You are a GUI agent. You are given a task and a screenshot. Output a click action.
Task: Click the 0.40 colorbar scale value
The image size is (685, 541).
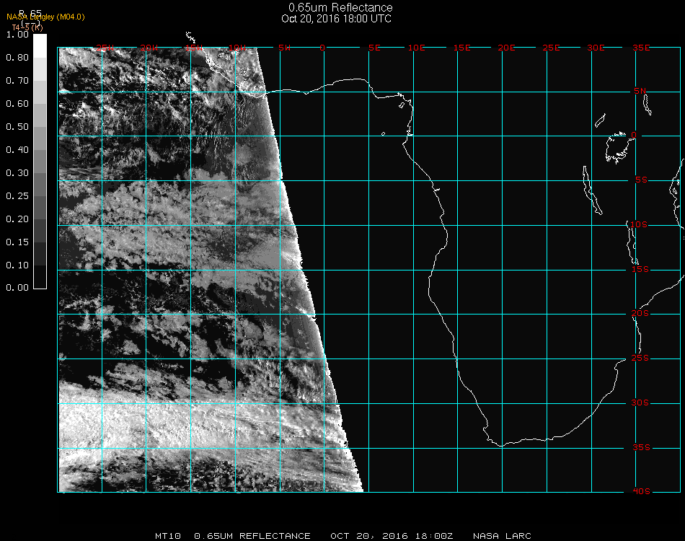click(x=17, y=150)
